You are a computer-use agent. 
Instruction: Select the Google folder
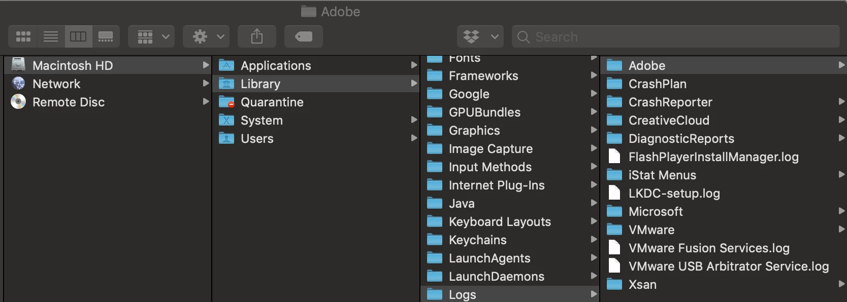click(x=510, y=94)
